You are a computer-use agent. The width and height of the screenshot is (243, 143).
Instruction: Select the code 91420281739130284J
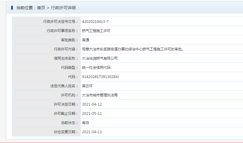pyautogui.click(x=100, y=77)
